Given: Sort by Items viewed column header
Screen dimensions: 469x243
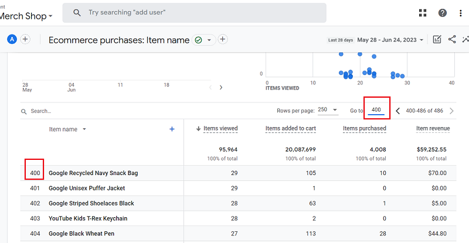Looking at the screenshot, I should 220,128.
